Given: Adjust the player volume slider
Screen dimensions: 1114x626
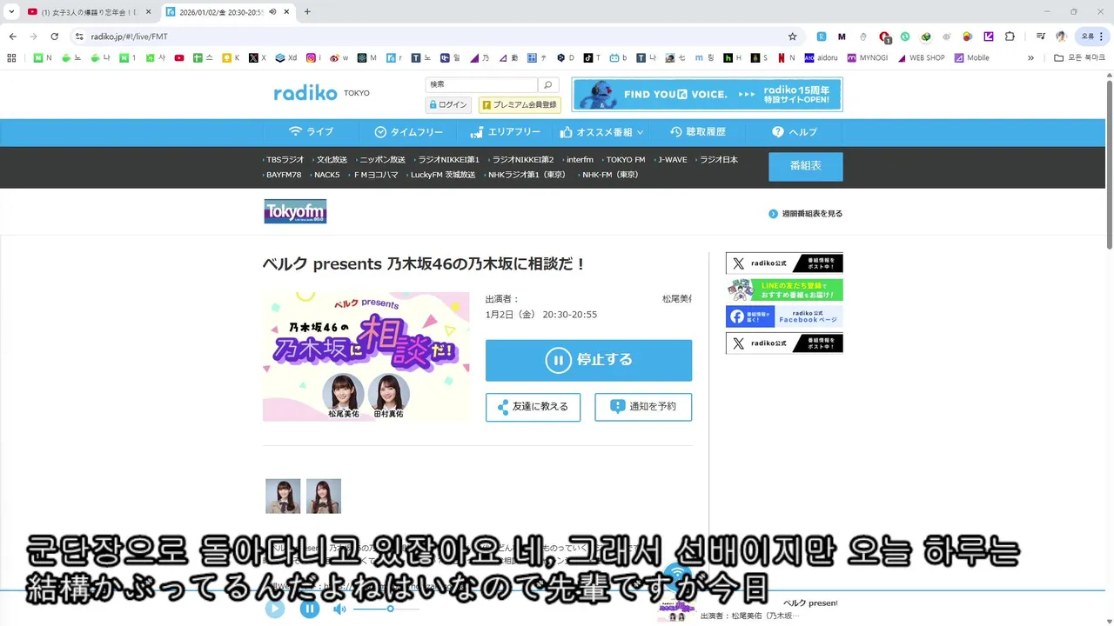Looking at the screenshot, I should pos(386,609).
